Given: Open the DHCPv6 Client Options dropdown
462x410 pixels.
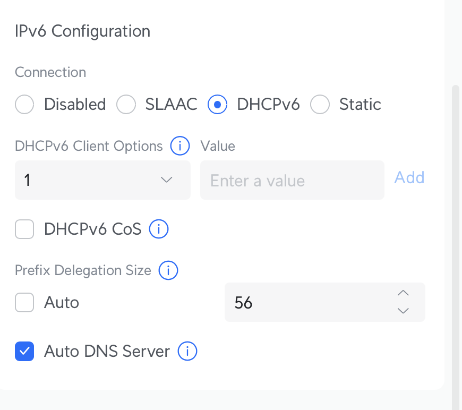Looking at the screenshot, I should pyautogui.click(x=102, y=180).
